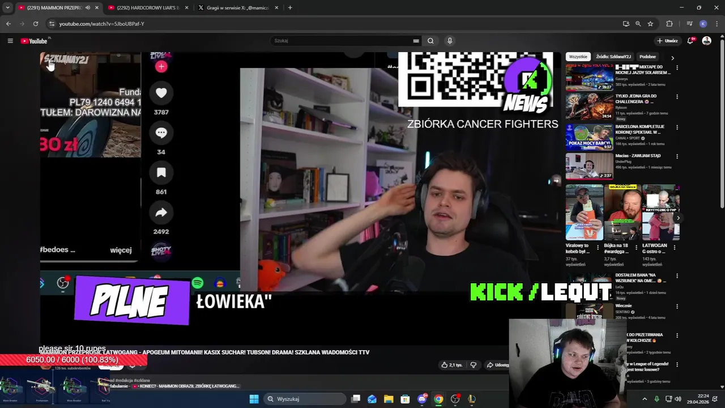The image size is (725, 408).
Task: Select the Wszystkie filter chip
Action: click(578, 57)
